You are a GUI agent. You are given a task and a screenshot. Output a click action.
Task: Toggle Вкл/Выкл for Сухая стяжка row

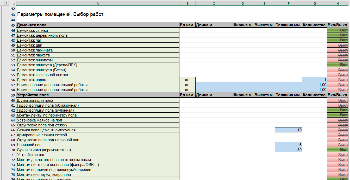tap(337, 150)
